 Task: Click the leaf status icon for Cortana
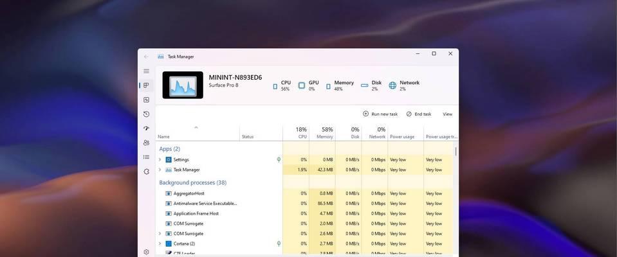pos(279,244)
